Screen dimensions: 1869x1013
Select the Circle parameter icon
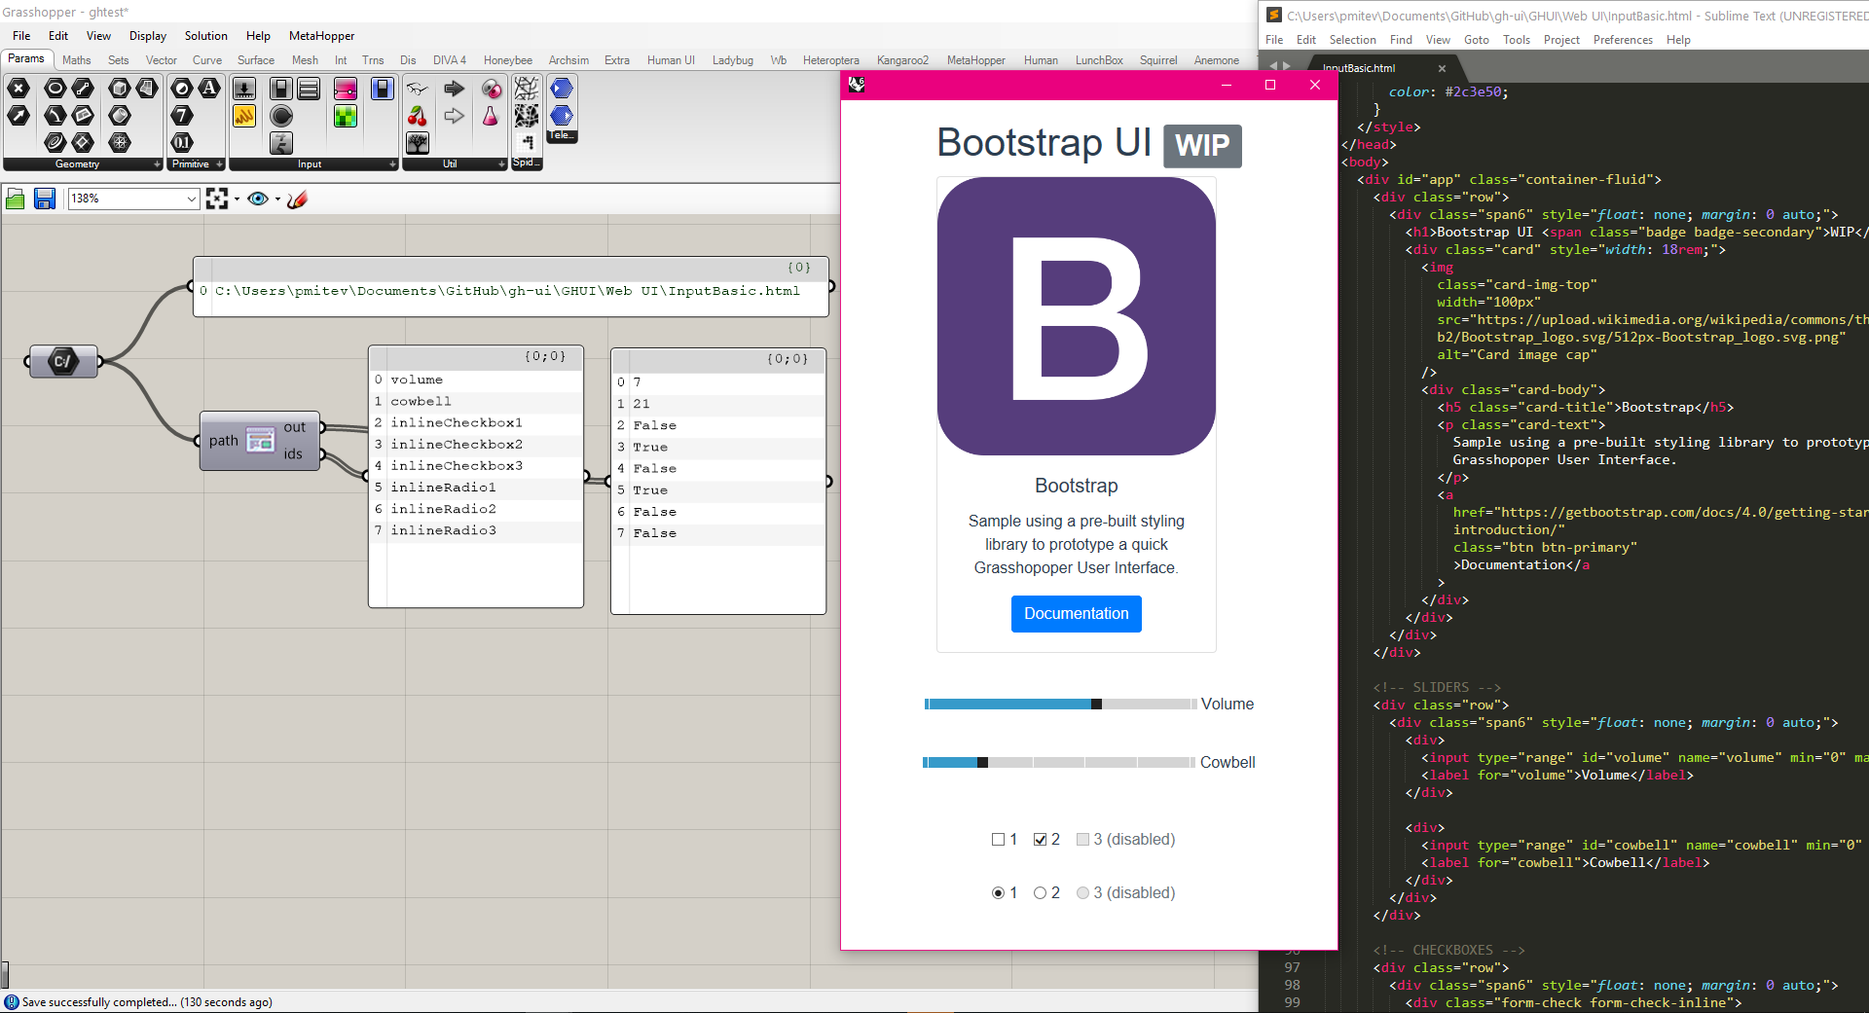(55, 88)
